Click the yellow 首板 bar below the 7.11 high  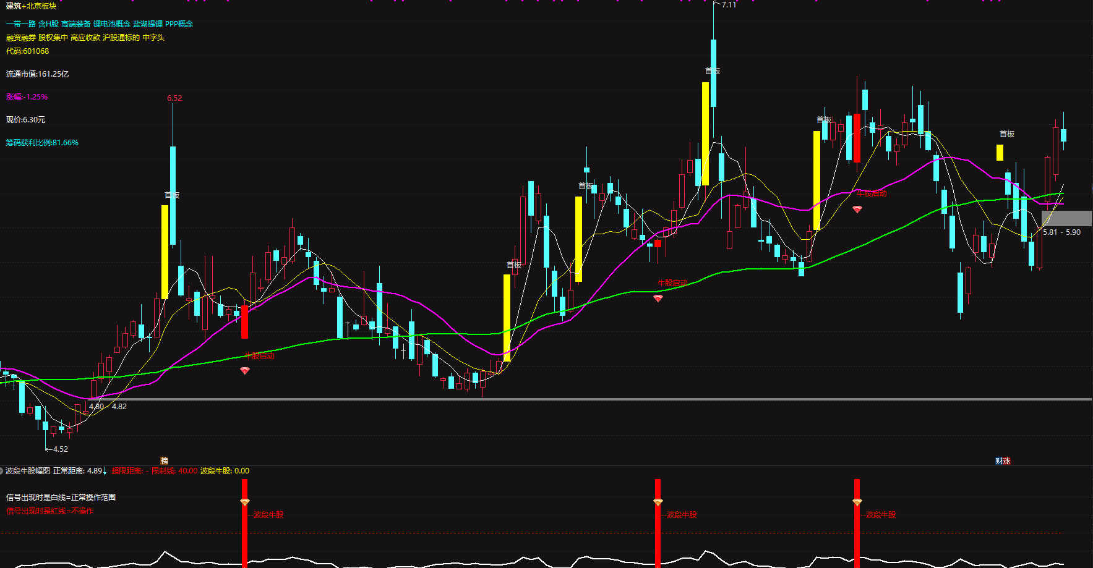click(705, 133)
